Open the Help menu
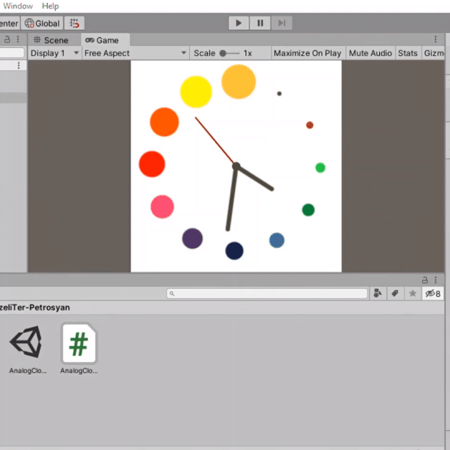Viewport: 450px width, 450px height. (x=50, y=6)
